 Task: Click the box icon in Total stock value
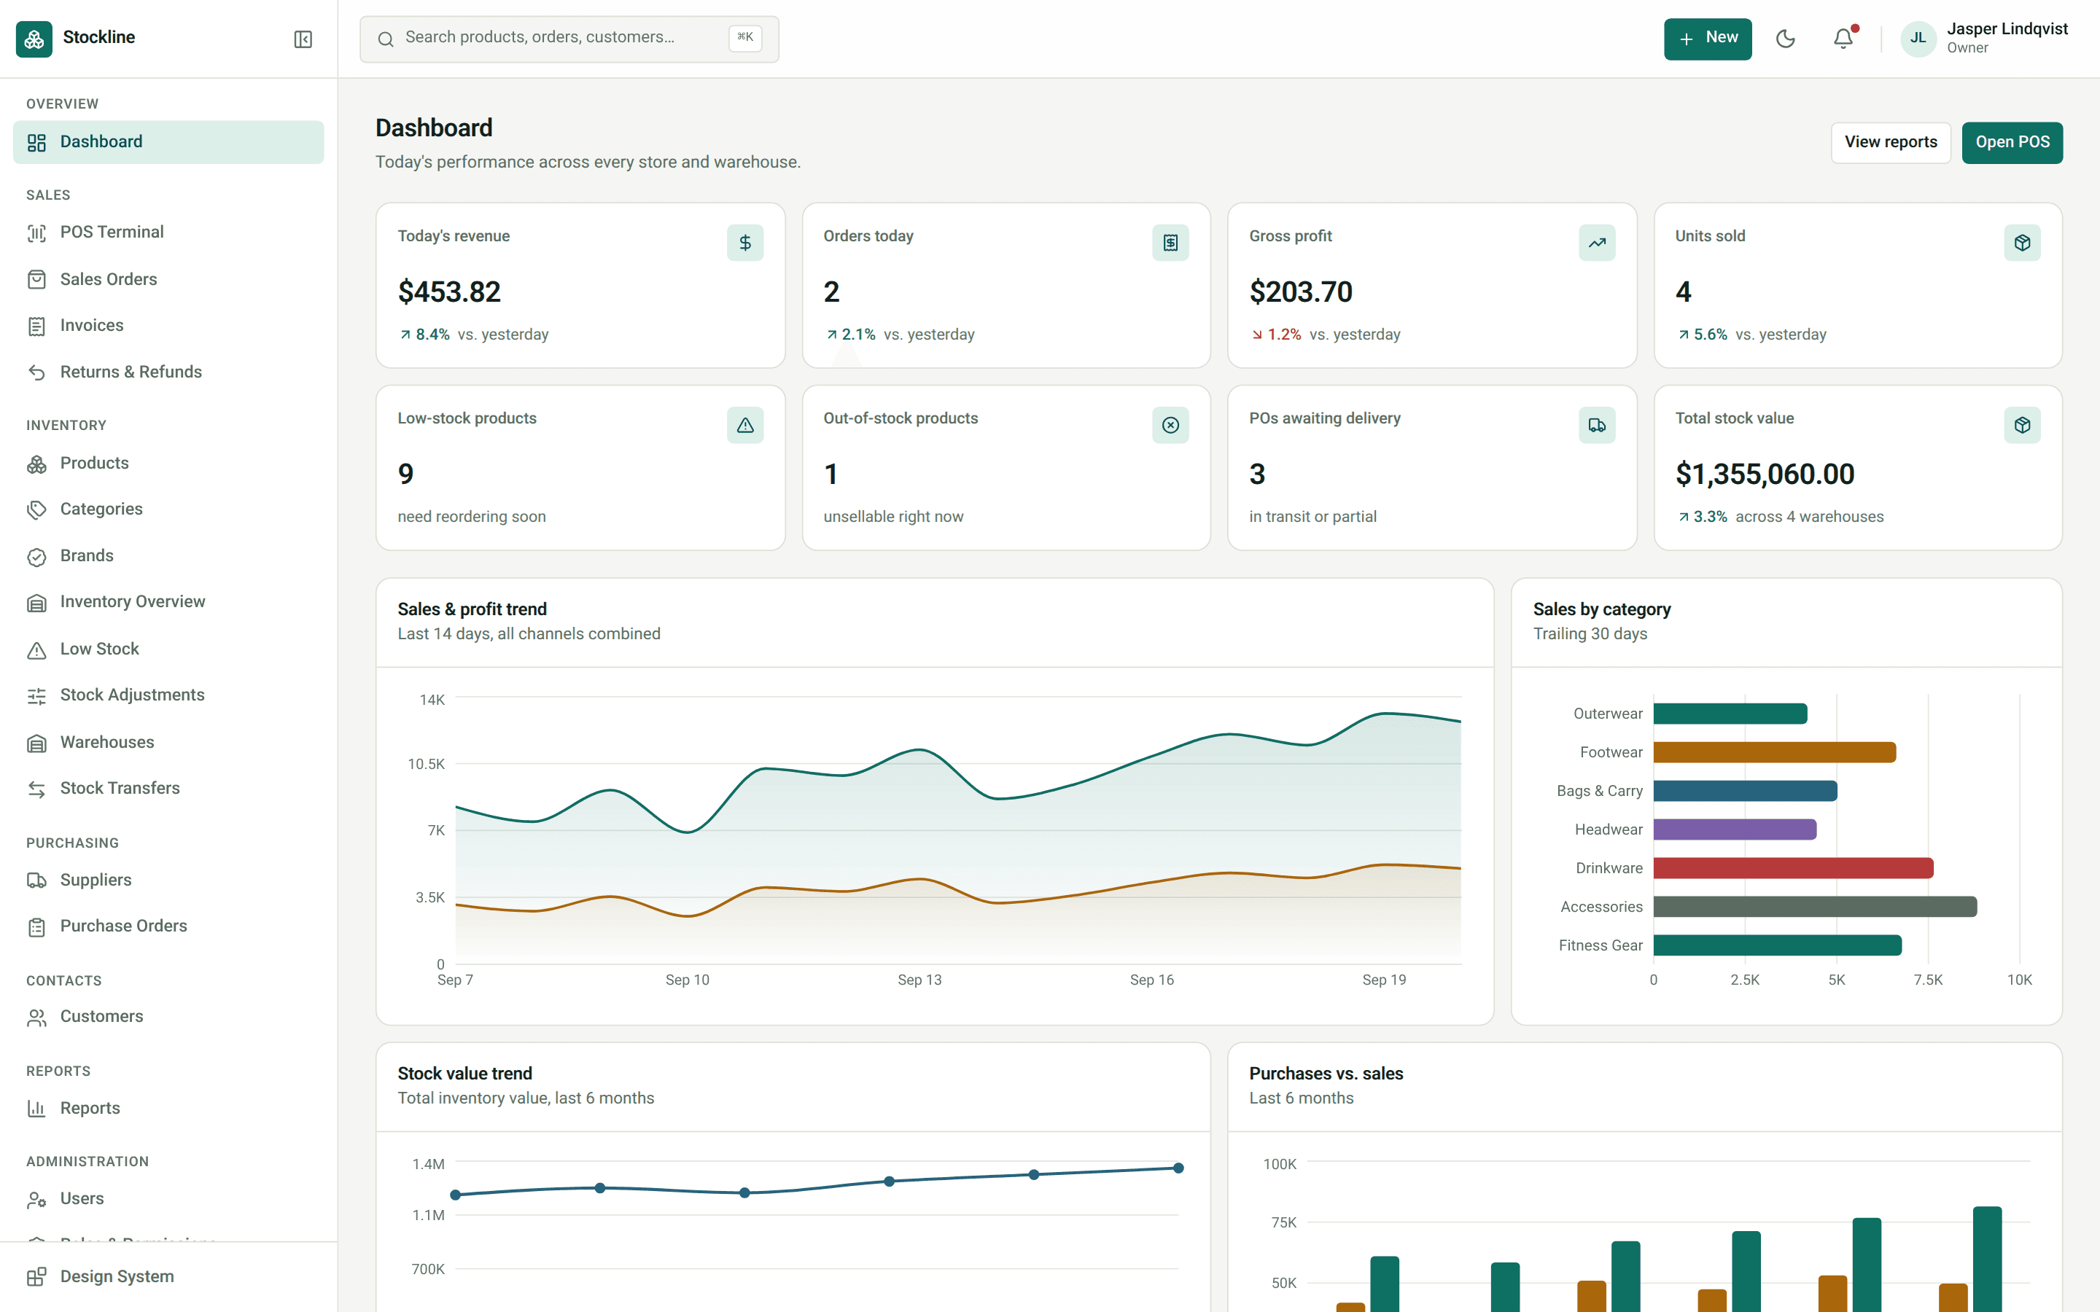pyautogui.click(x=2022, y=425)
